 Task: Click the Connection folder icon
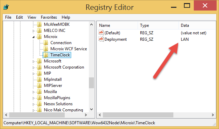coord(46,43)
